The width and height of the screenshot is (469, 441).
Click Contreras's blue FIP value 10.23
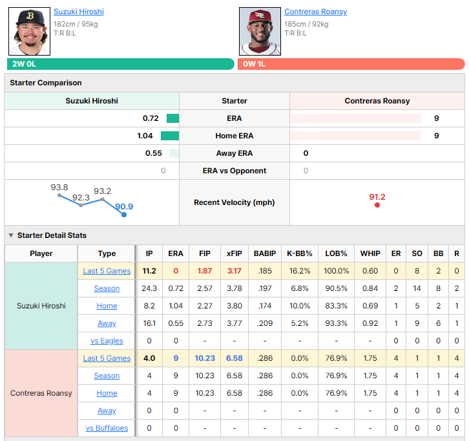click(x=205, y=358)
